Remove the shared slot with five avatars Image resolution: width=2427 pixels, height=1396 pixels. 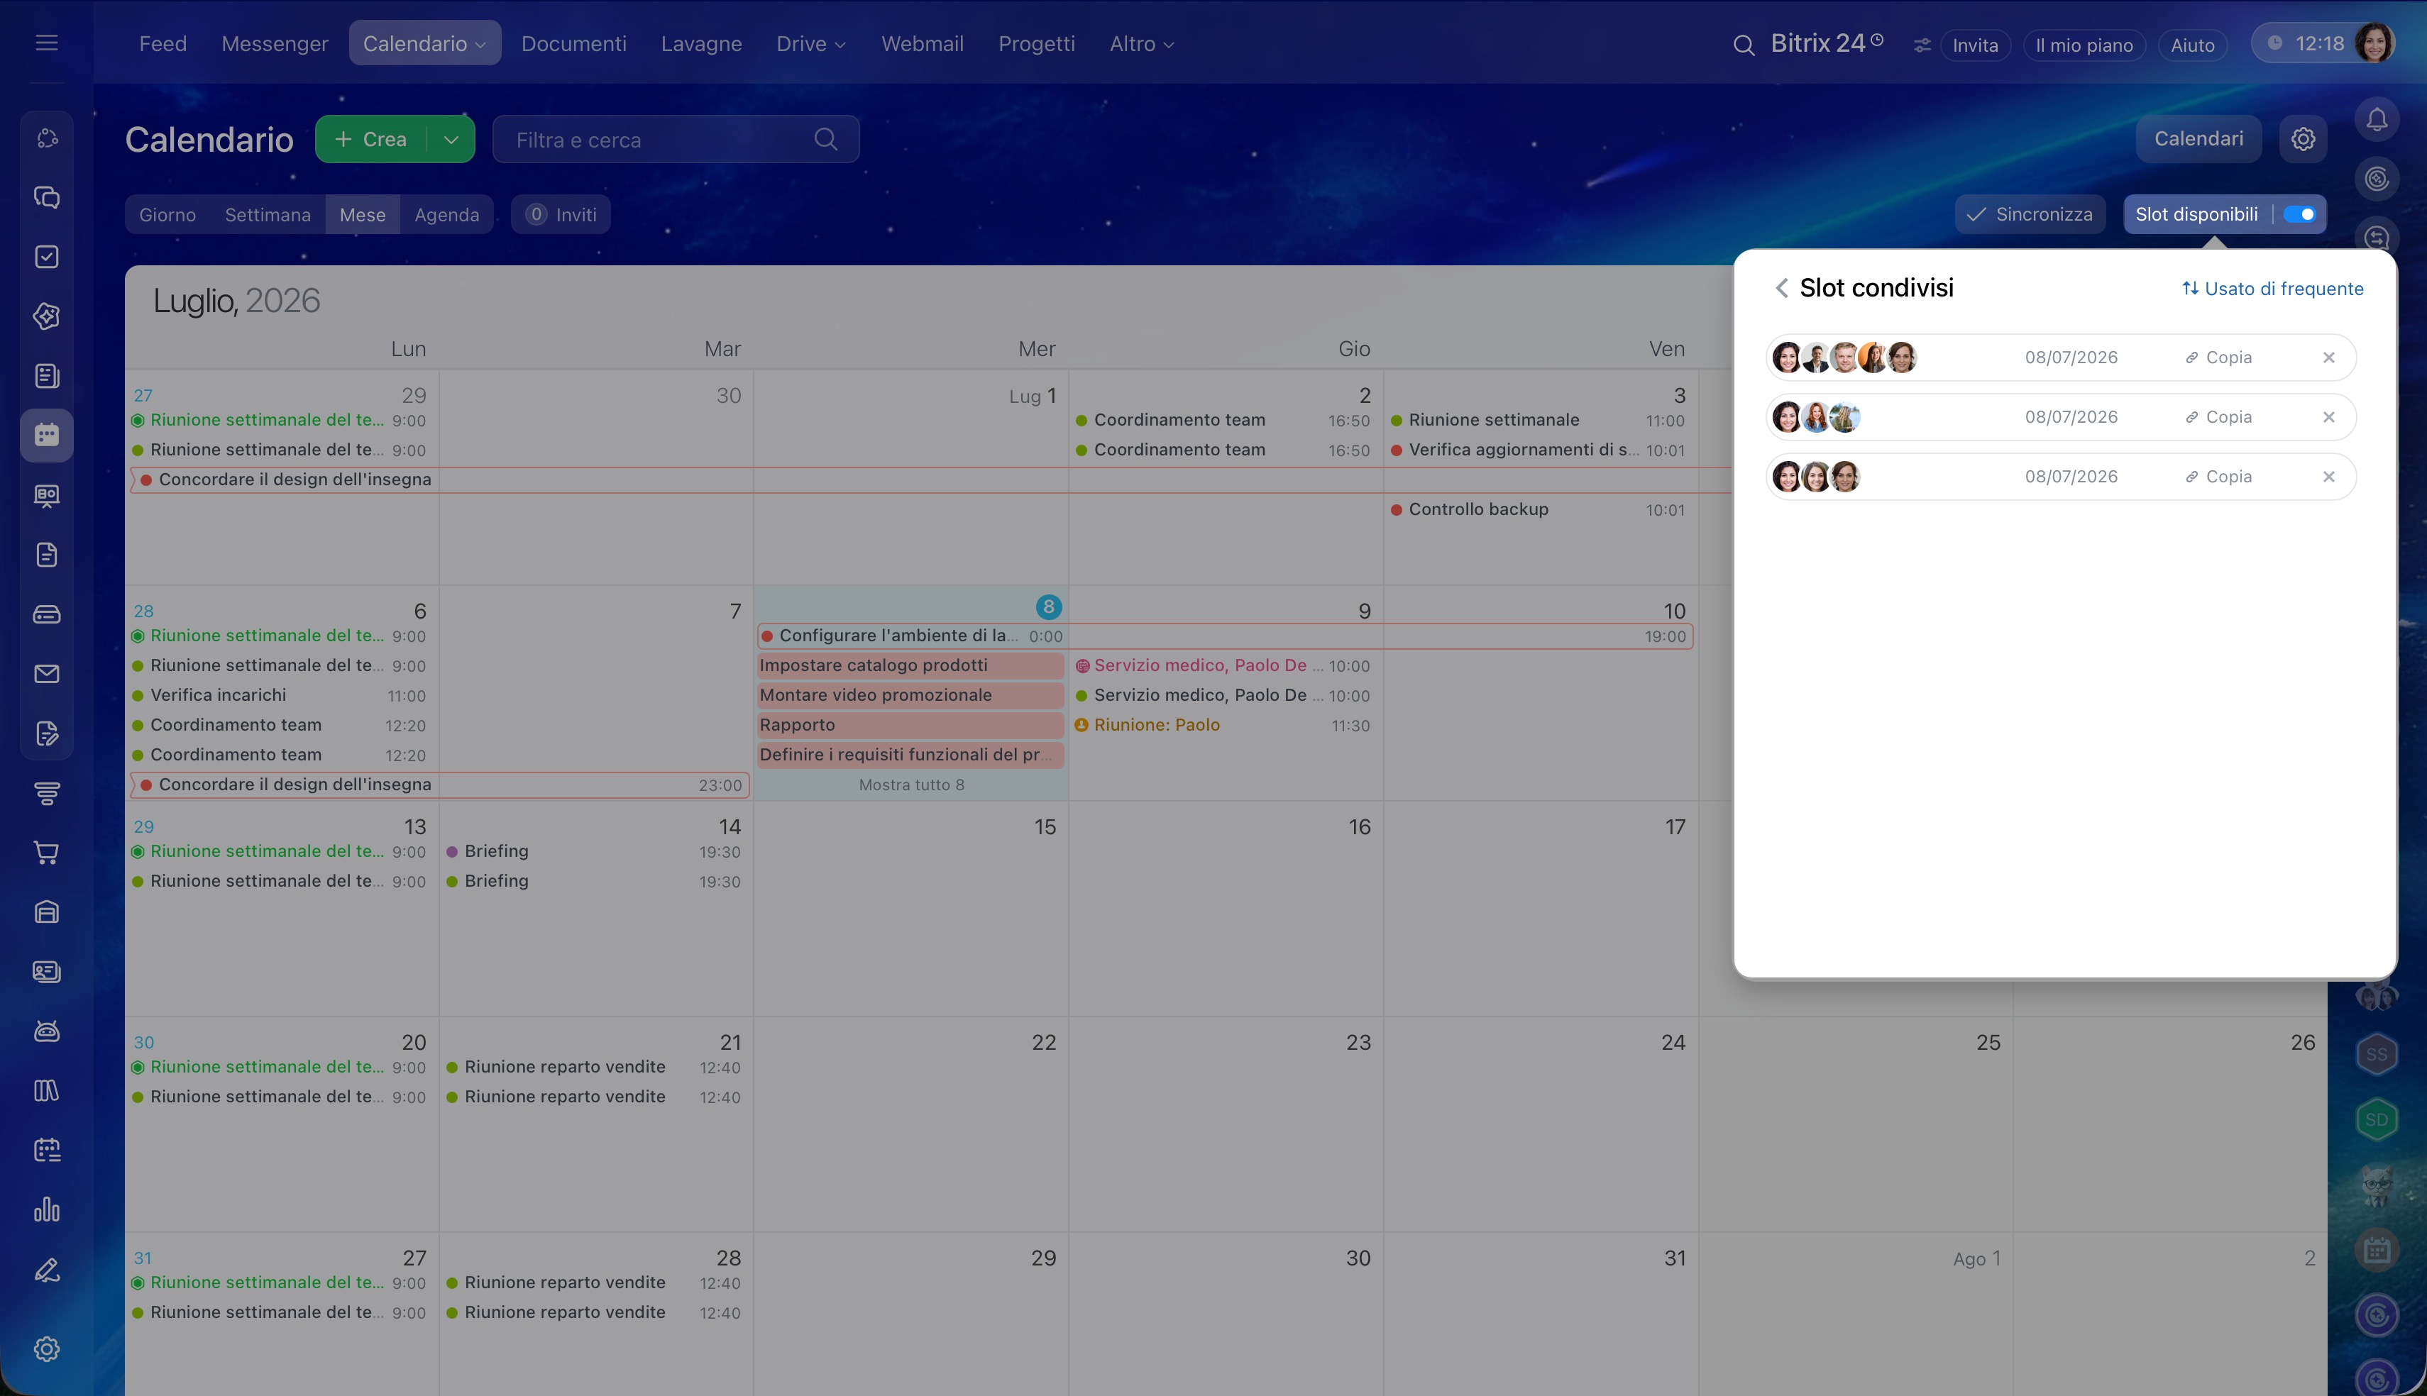coord(2328,358)
